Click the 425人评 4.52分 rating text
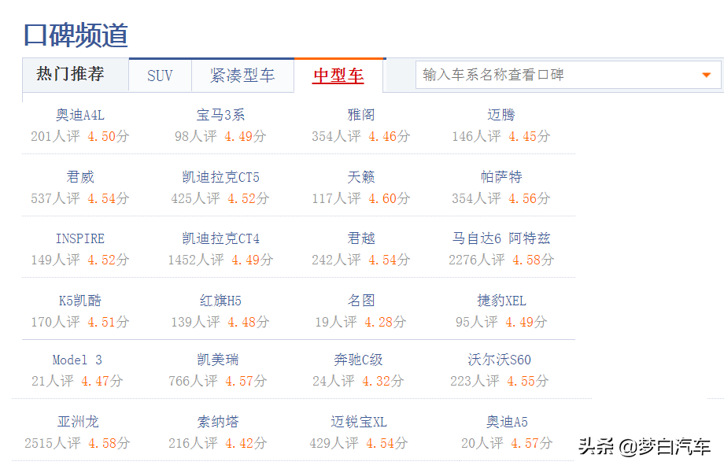This screenshot has height=469, width=724. (x=220, y=198)
